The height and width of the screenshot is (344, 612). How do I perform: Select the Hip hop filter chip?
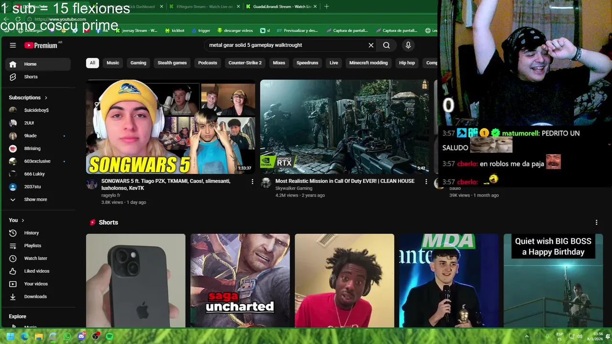pos(407,63)
